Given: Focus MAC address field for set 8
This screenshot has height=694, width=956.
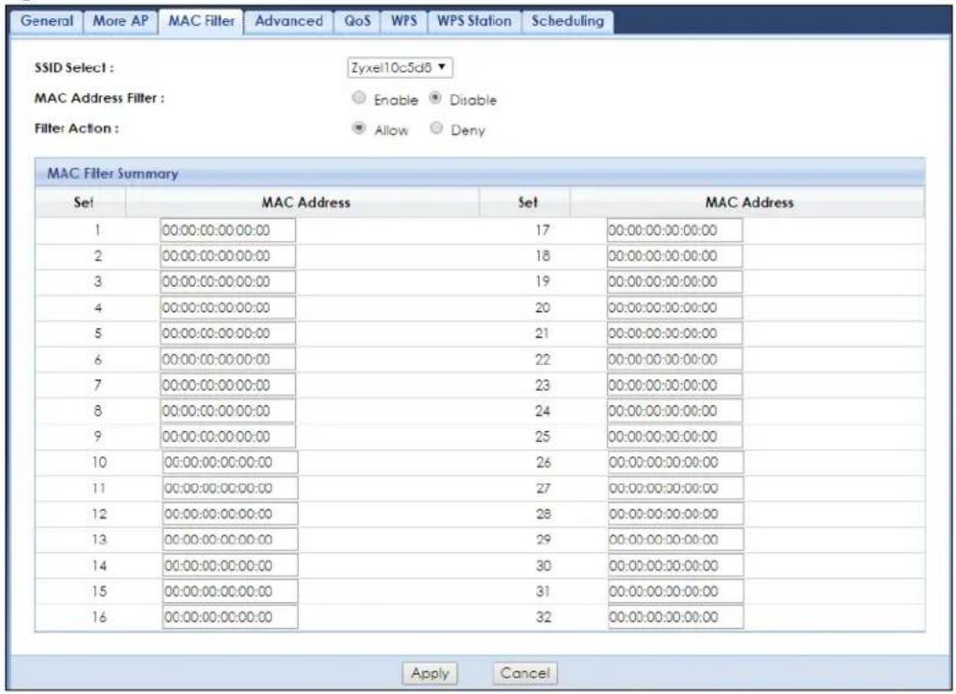Looking at the screenshot, I should (x=228, y=411).
